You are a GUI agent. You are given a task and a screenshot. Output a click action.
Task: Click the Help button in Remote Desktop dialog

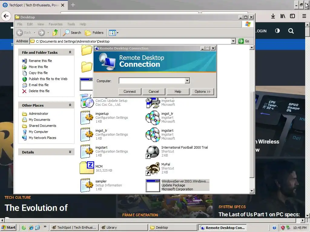[178, 92]
